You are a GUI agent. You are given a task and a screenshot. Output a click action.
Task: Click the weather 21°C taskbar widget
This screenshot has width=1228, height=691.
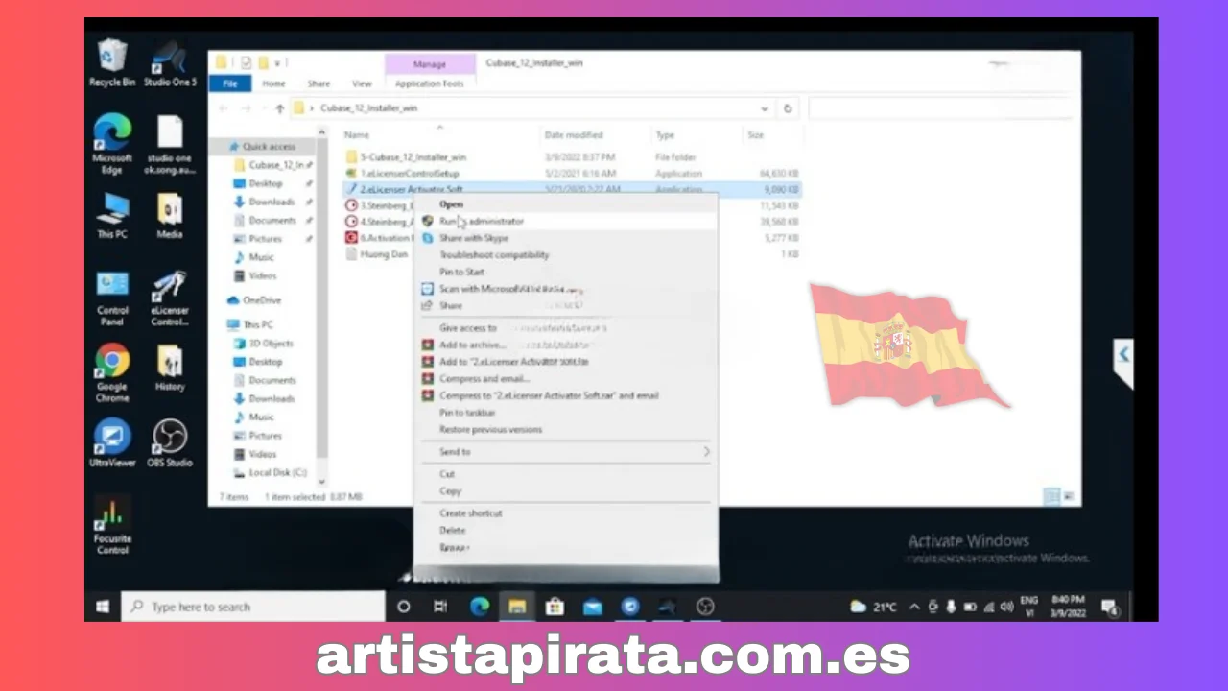click(873, 607)
